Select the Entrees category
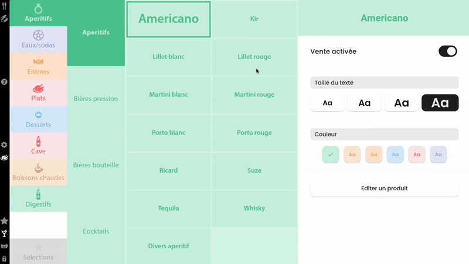469x264 pixels. pyautogui.click(x=38, y=66)
